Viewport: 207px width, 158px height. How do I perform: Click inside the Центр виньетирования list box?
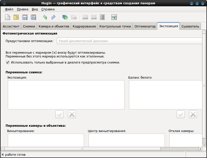127,140
